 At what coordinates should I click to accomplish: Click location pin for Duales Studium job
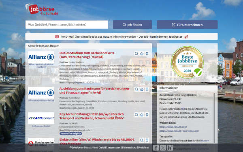pos(147,54)
